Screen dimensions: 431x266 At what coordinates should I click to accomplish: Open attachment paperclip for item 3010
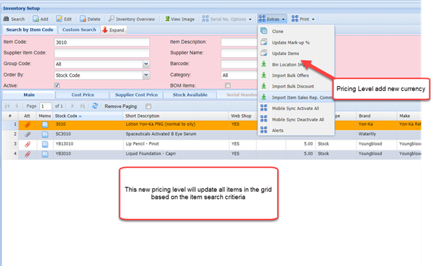[x=27, y=124]
